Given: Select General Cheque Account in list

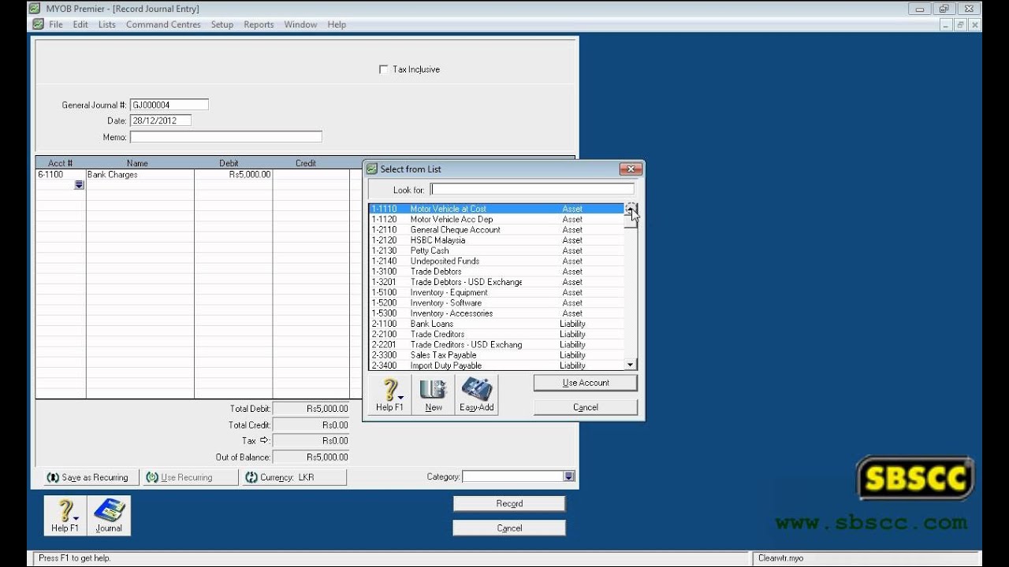Looking at the screenshot, I should (x=497, y=230).
